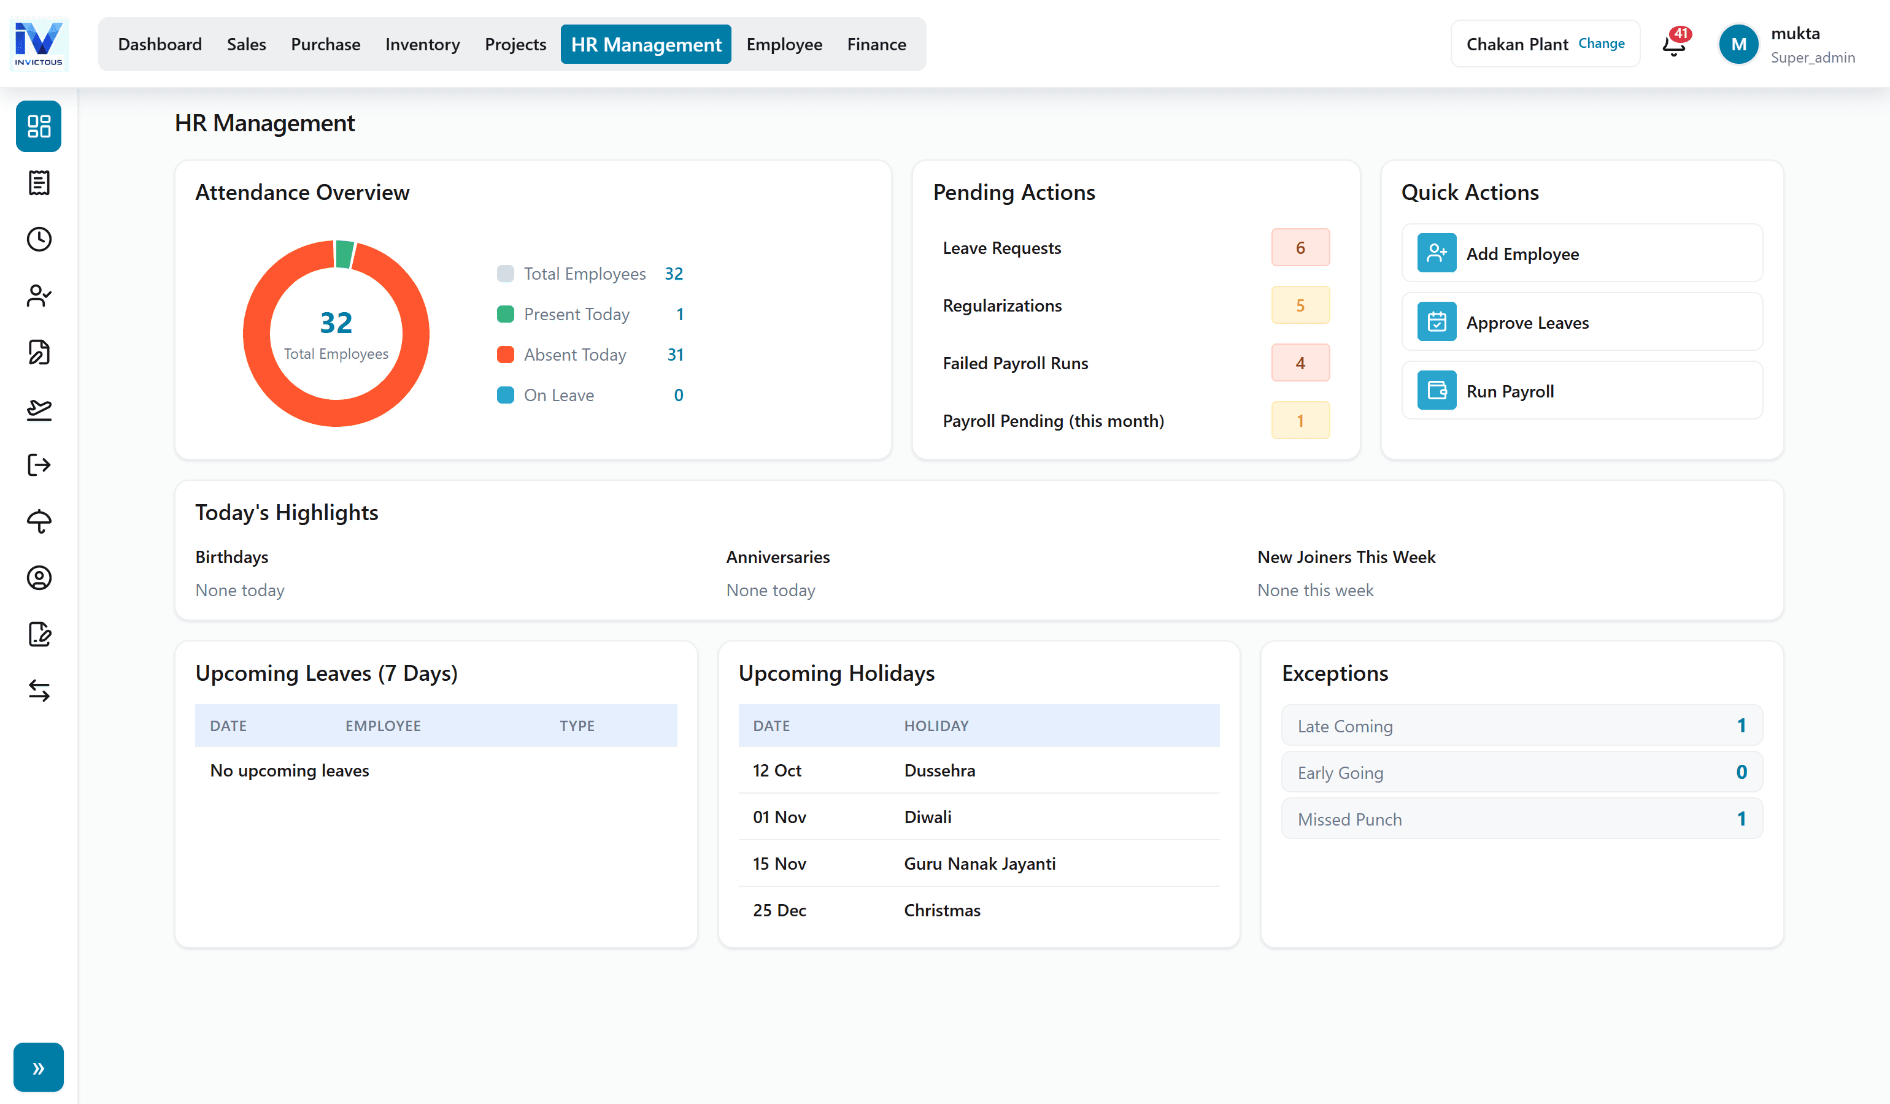
Task: Click the Absent Today orange legend swatch
Action: pyautogui.click(x=506, y=355)
